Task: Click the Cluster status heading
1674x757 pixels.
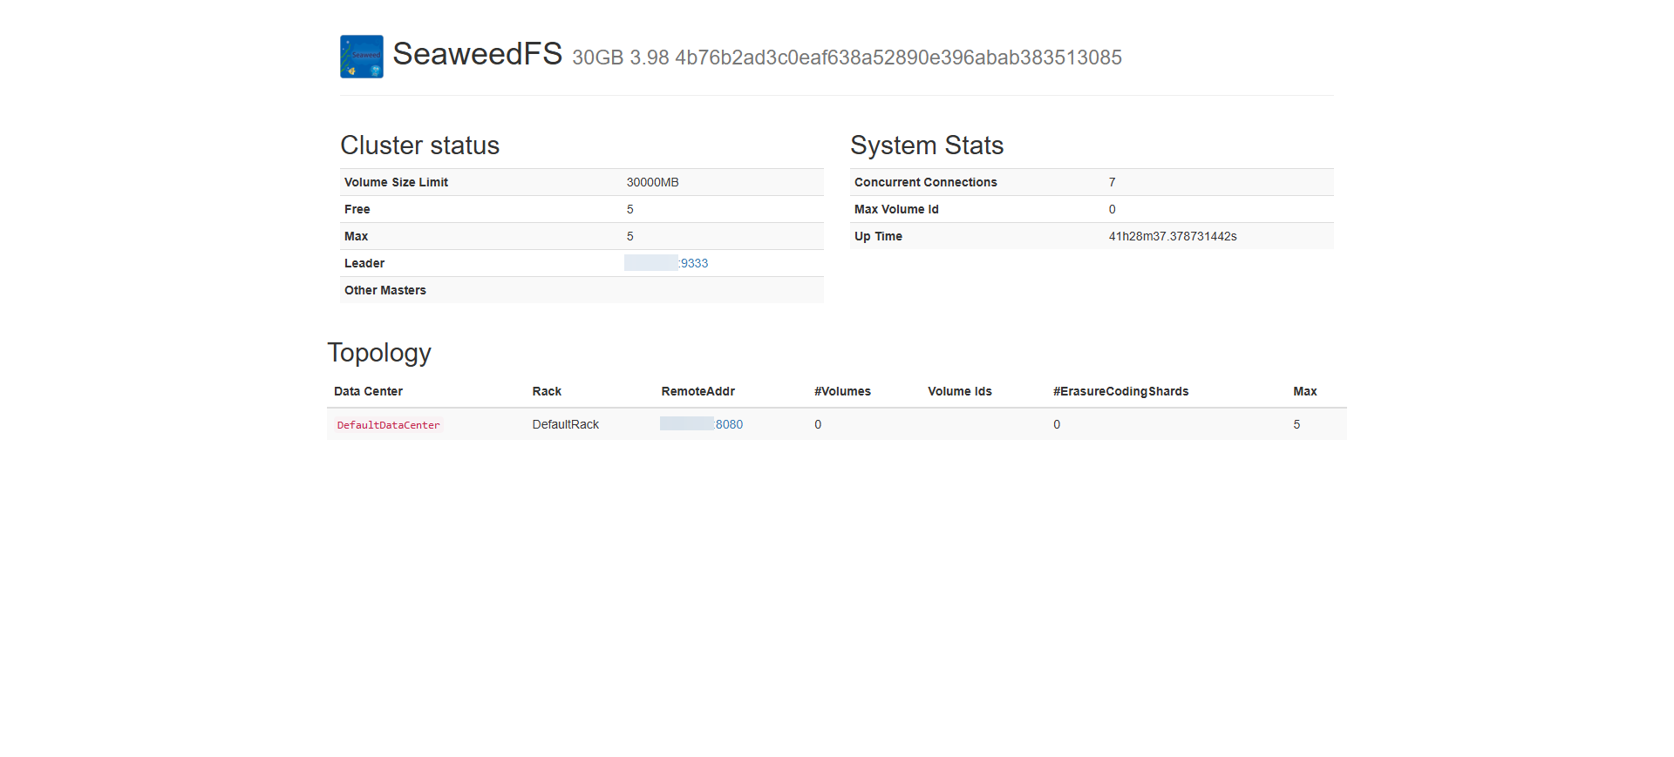Action: [x=419, y=145]
